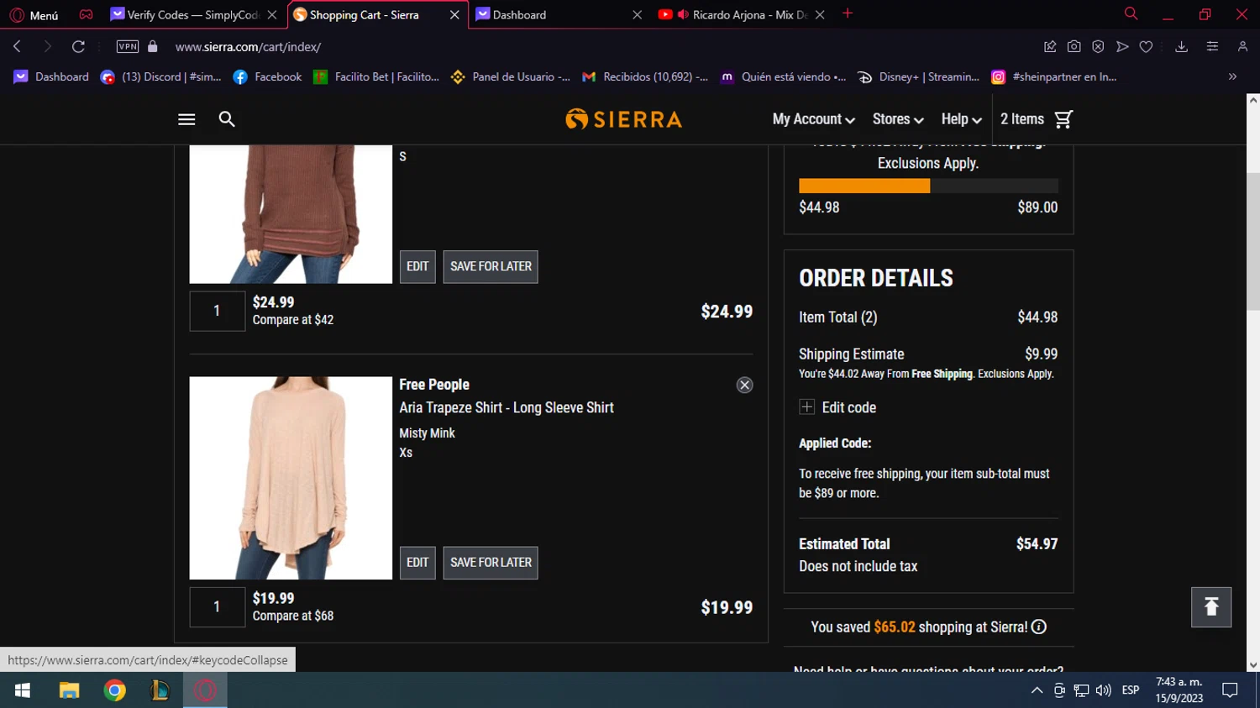The image size is (1260, 708).
Task: Expand Edit code section
Action: click(x=837, y=407)
